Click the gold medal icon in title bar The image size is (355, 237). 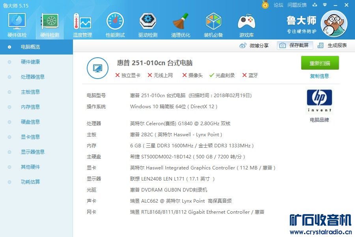265,5
